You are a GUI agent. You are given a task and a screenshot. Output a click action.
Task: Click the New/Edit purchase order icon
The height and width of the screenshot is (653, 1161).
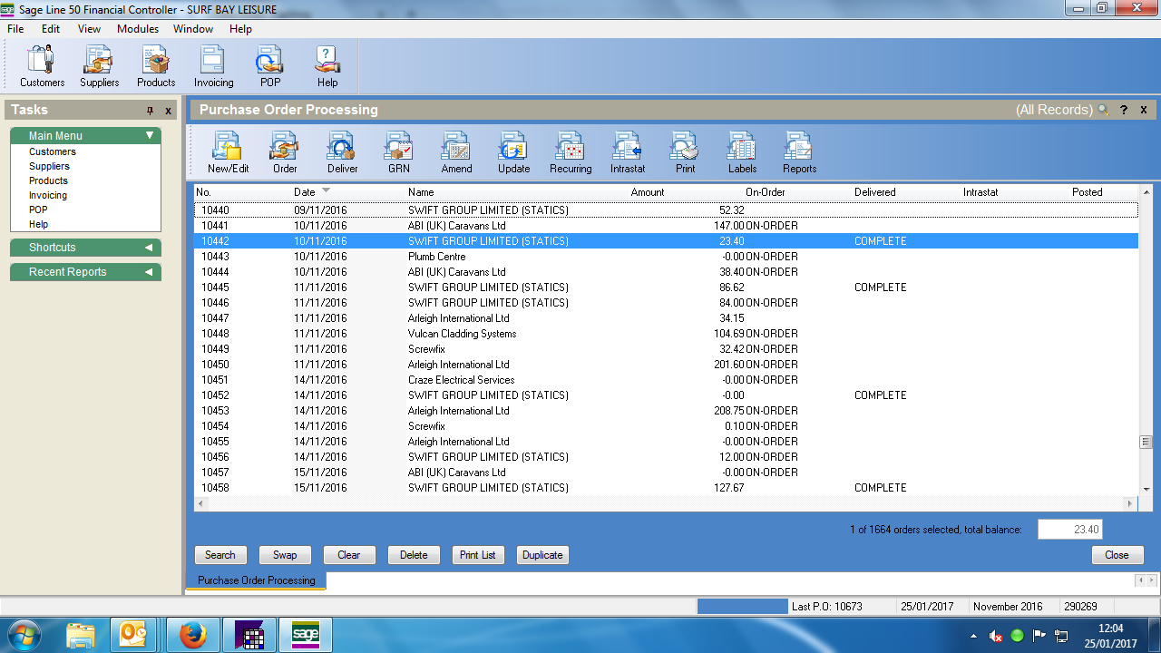tap(228, 151)
